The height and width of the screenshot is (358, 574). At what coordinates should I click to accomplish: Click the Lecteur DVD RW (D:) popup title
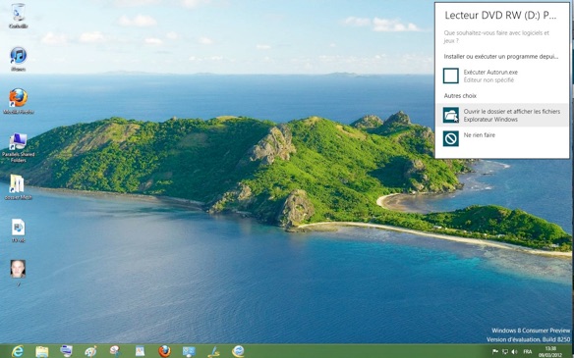coord(500,16)
